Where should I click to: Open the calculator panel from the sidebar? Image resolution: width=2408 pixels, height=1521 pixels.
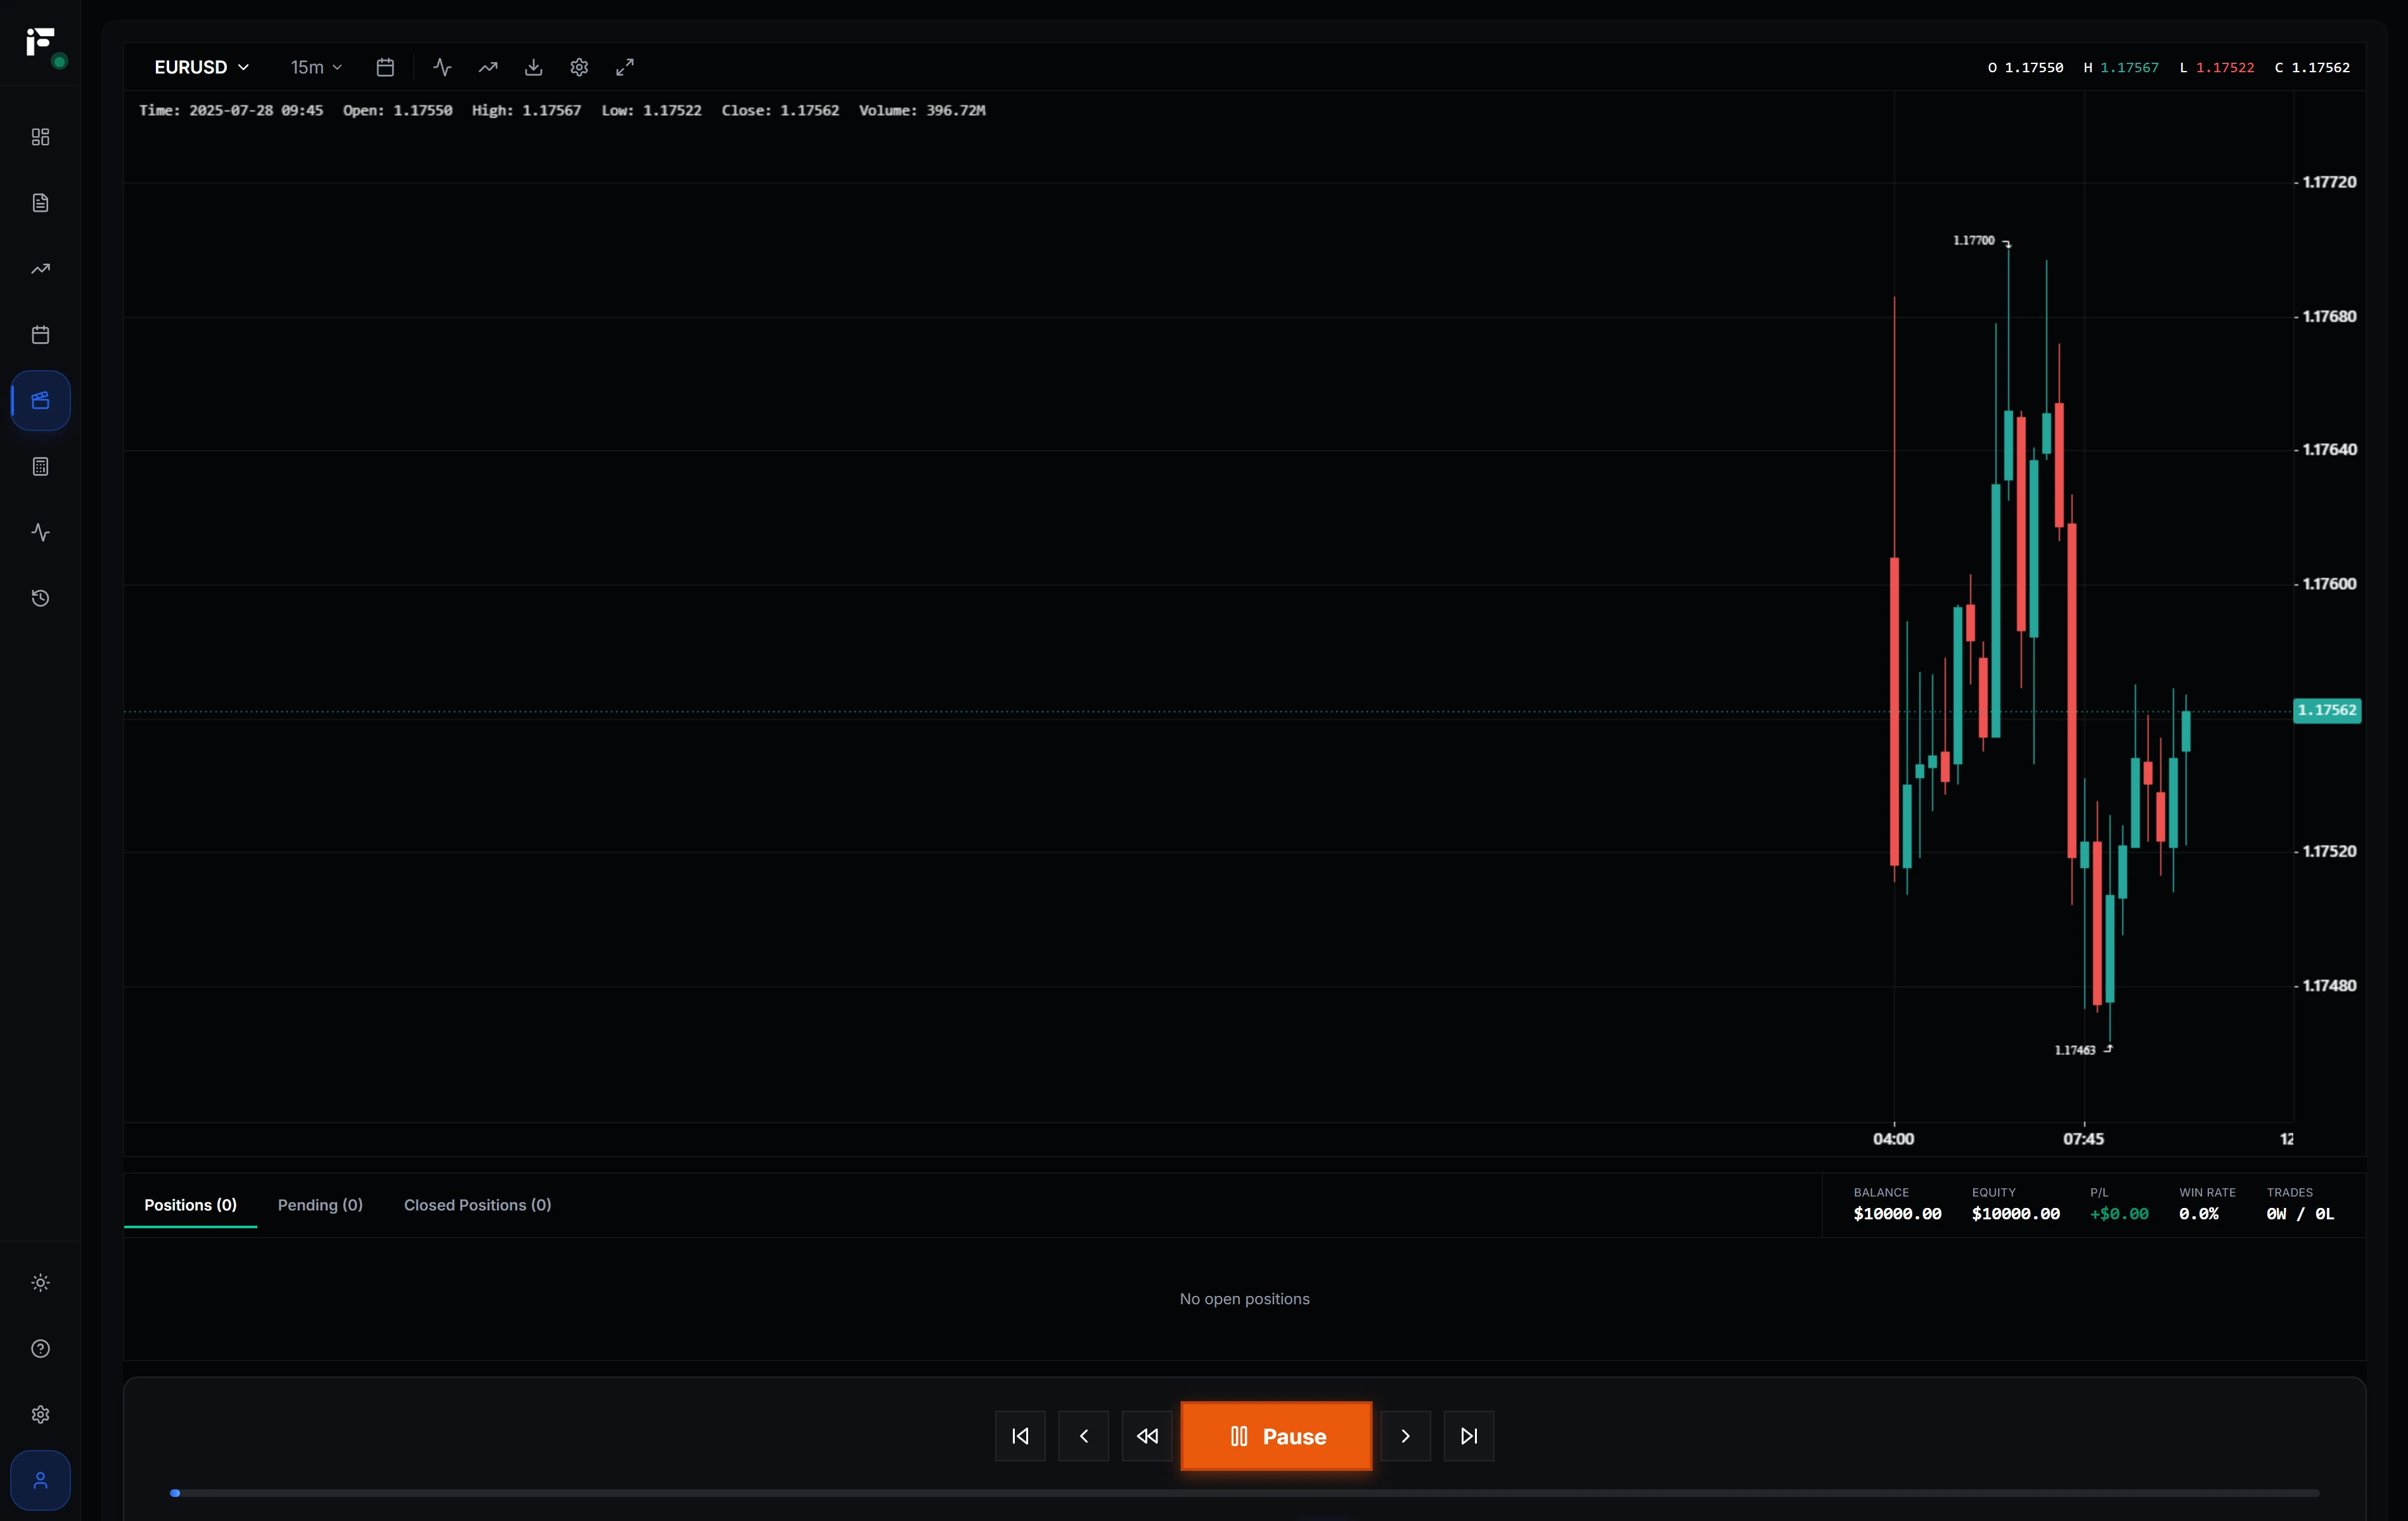(x=40, y=466)
